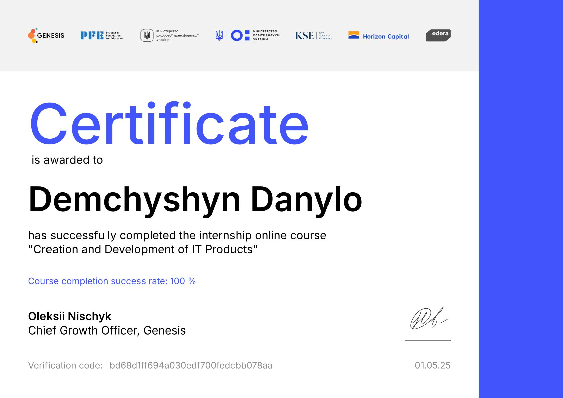
Task: Select the recipient name Demchyshyn Danylo
Action: [x=195, y=200]
